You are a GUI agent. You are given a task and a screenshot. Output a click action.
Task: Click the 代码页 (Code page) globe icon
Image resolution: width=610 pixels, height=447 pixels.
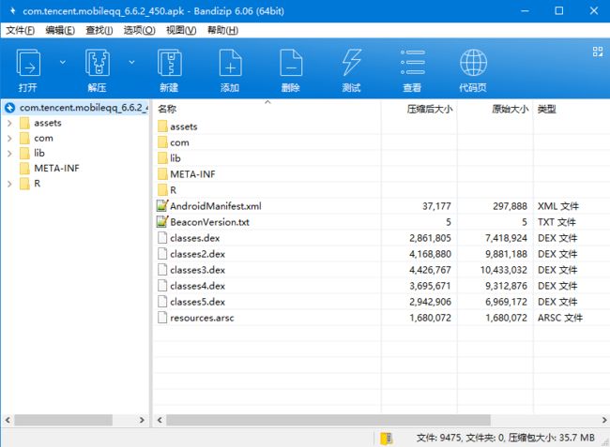473,62
